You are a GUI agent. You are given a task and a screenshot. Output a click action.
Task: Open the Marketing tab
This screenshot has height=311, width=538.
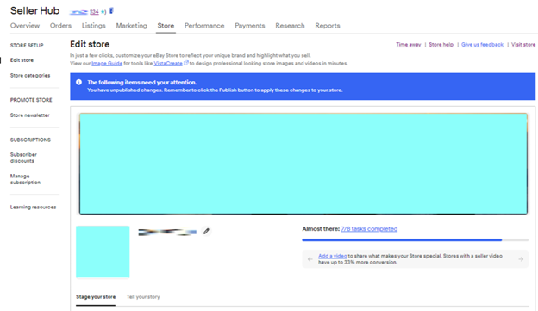point(131,26)
